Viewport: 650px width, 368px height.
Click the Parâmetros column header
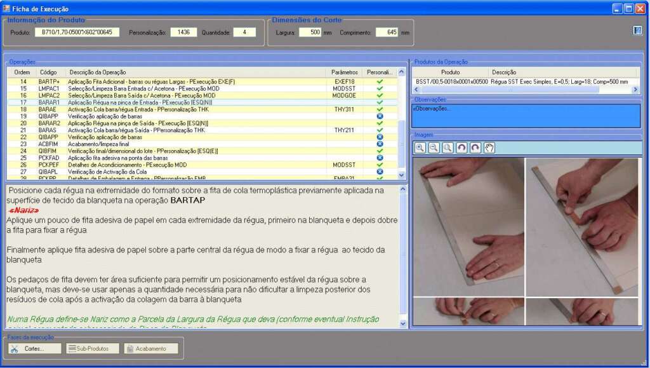345,72
